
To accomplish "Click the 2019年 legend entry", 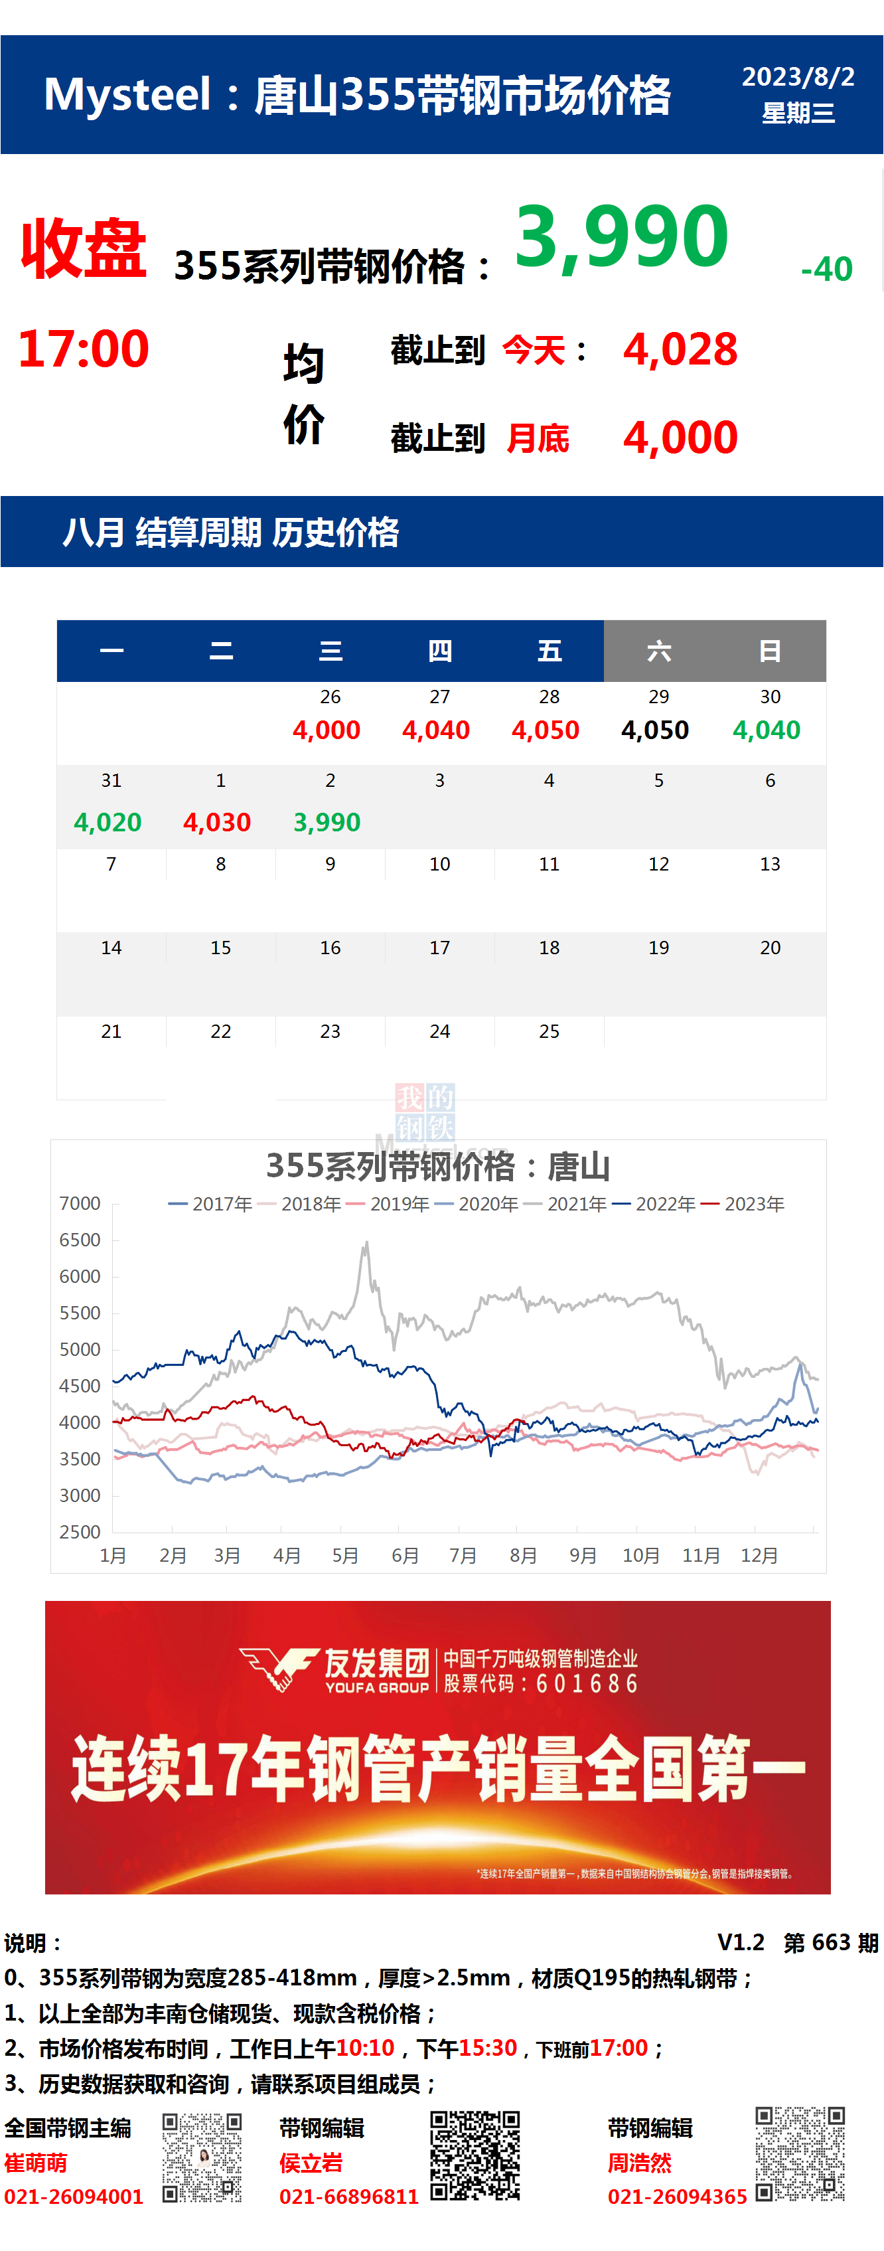I will point(388,1204).
